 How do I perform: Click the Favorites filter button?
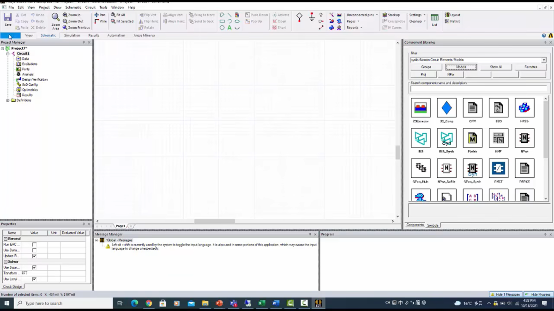pyautogui.click(x=531, y=67)
